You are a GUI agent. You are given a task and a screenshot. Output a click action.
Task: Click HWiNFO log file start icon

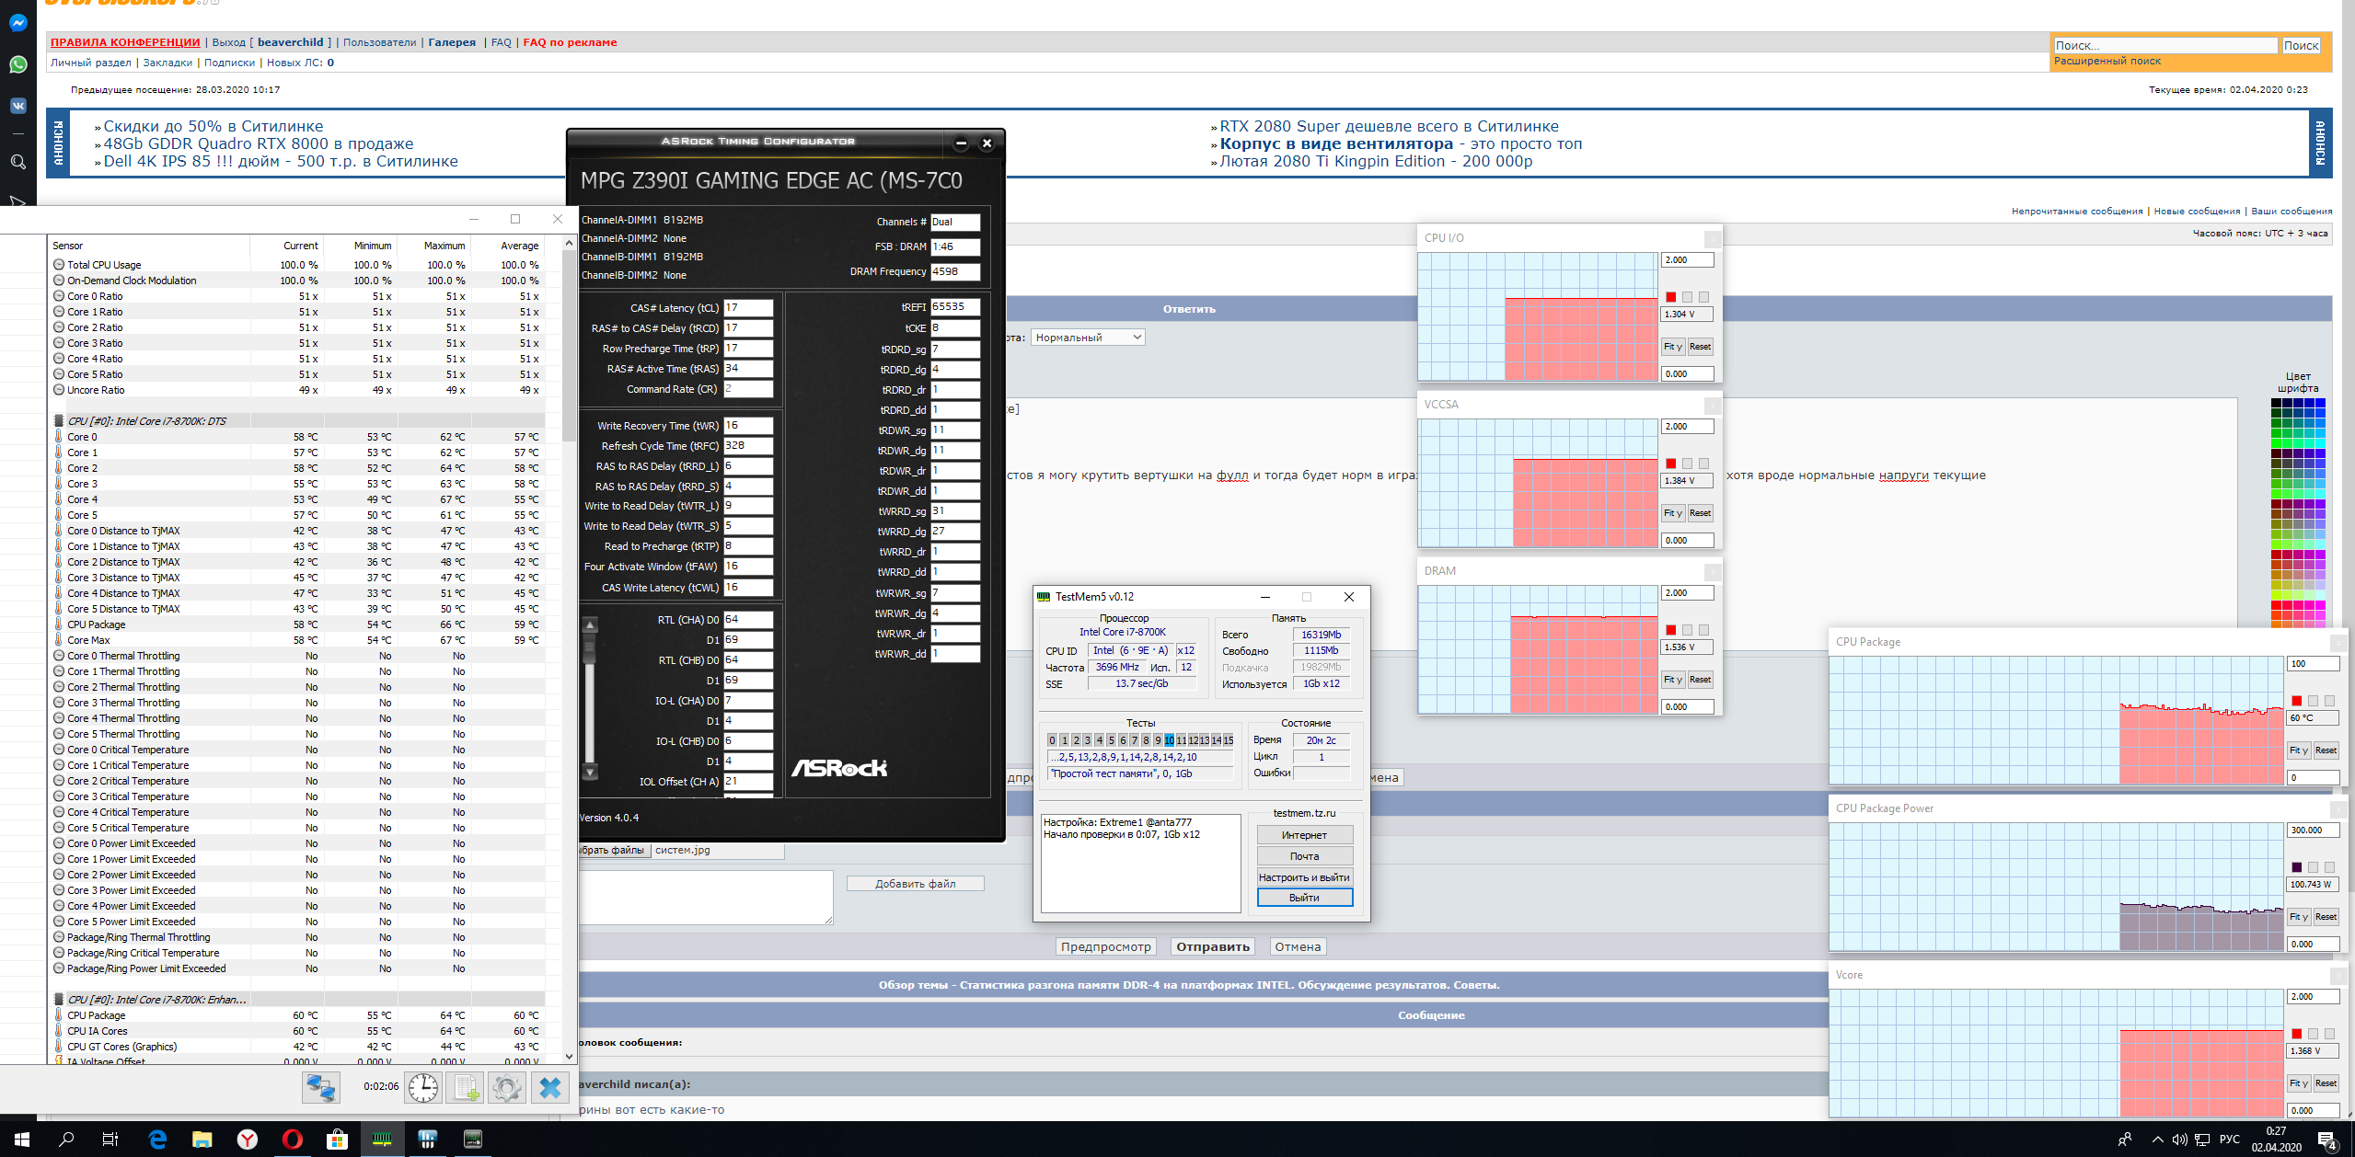[x=465, y=1087]
